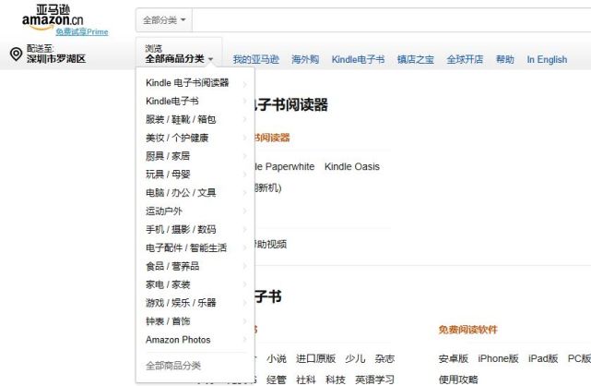Select 电脑 / 办公 / 文具 category

pos(181,193)
